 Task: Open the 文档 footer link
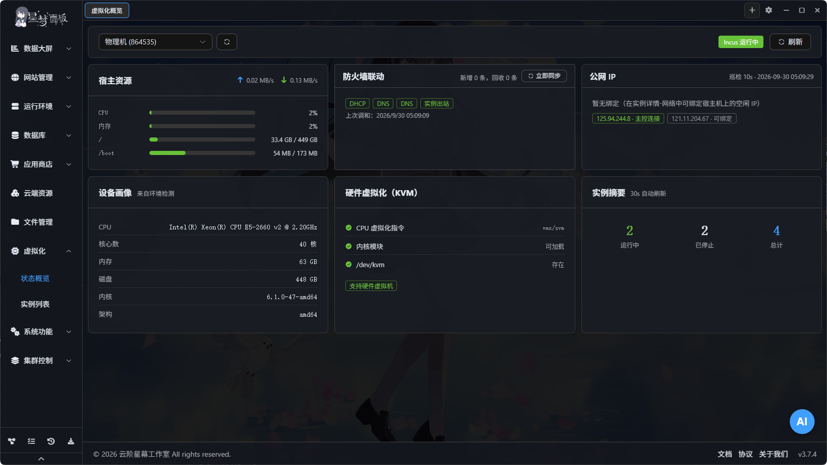(725, 454)
